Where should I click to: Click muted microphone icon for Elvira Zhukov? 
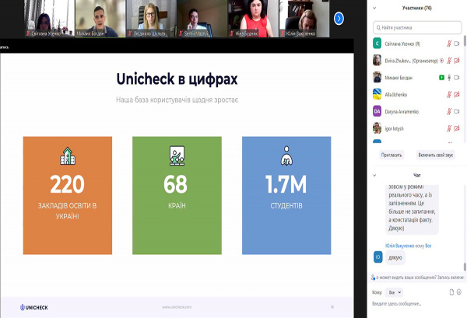click(449, 61)
